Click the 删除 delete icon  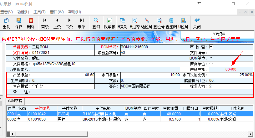(31, 23)
